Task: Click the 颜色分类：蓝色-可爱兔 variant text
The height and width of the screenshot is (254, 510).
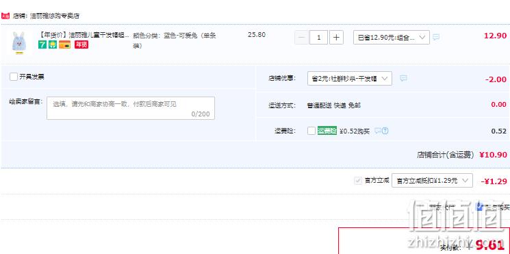Action: point(175,40)
